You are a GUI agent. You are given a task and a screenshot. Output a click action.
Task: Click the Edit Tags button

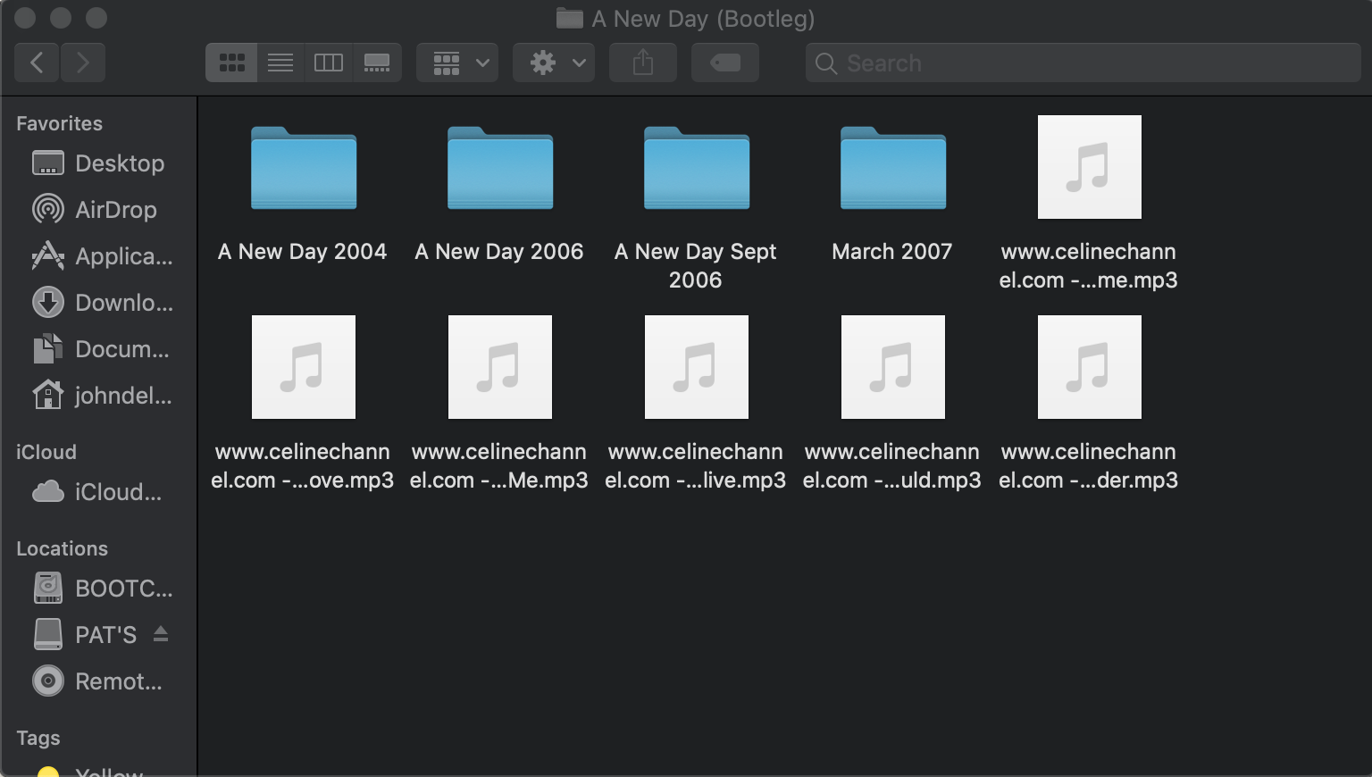coord(725,63)
